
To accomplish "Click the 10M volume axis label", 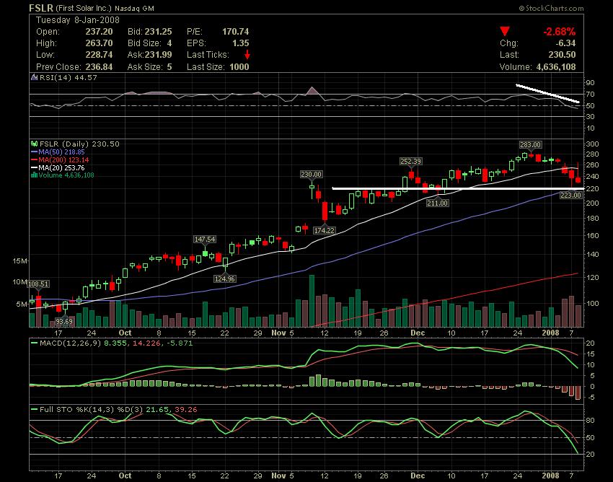I will [20, 281].
